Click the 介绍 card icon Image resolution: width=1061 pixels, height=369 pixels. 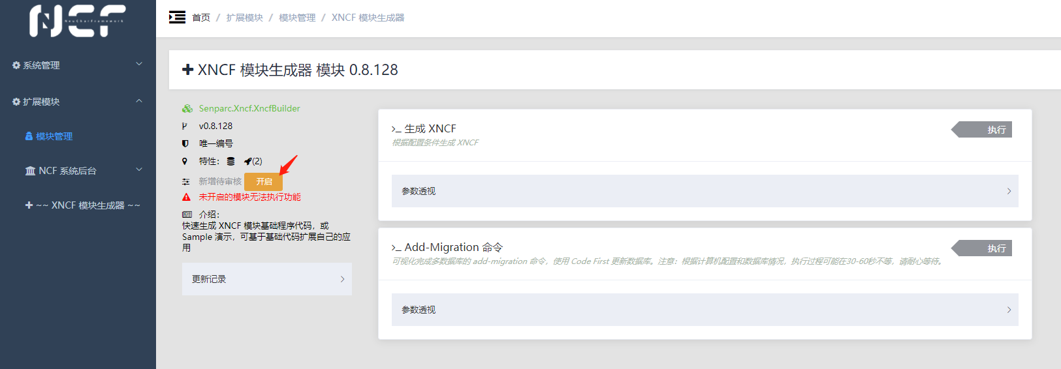point(187,214)
